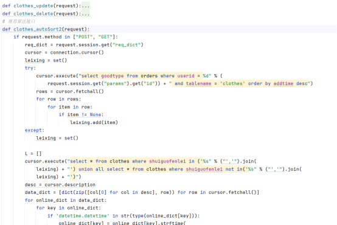Click the except: keyword
337x225 pixels.
(x=35, y=130)
